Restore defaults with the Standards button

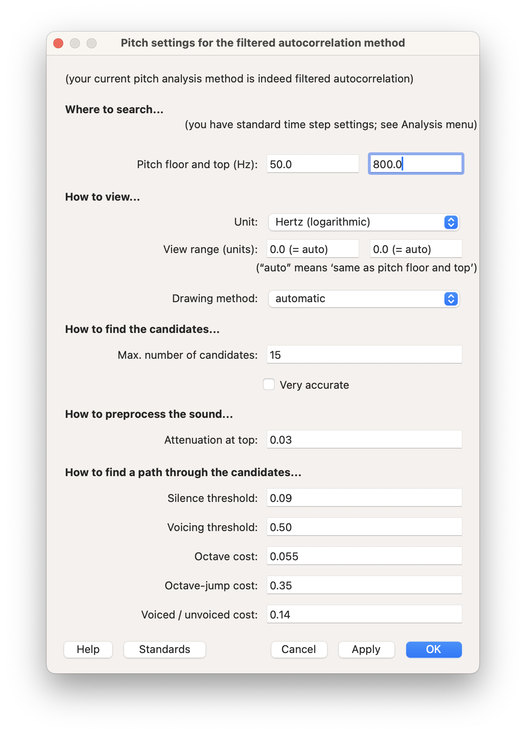[x=165, y=649]
